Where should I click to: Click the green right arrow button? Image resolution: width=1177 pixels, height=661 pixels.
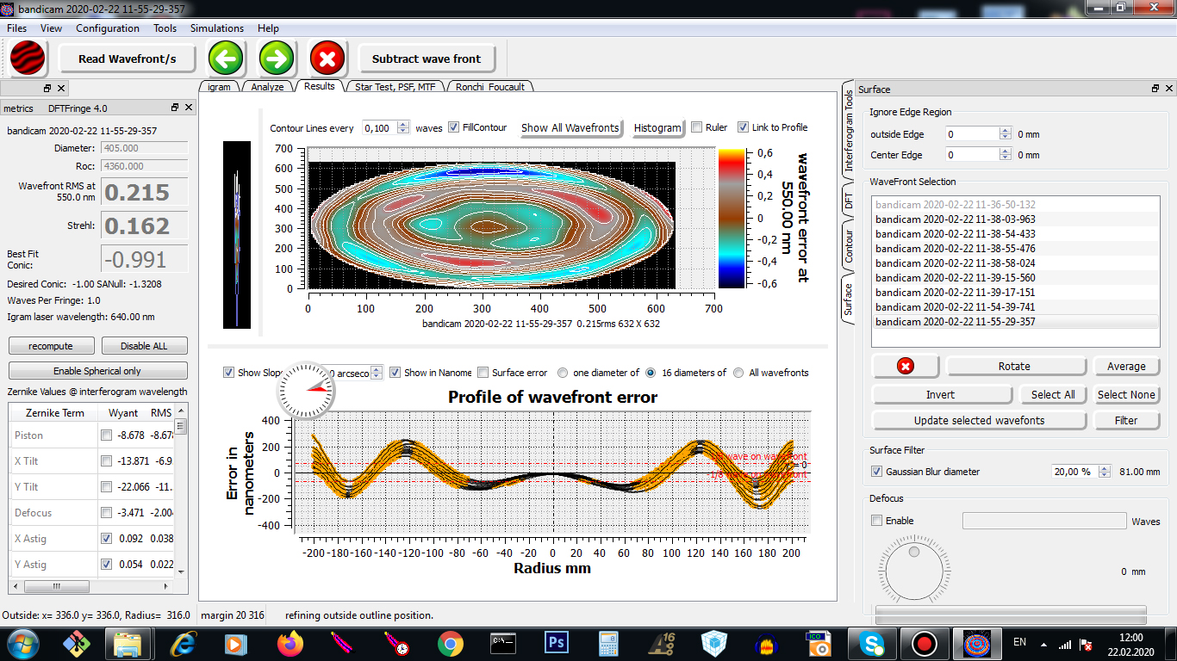pos(277,59)
